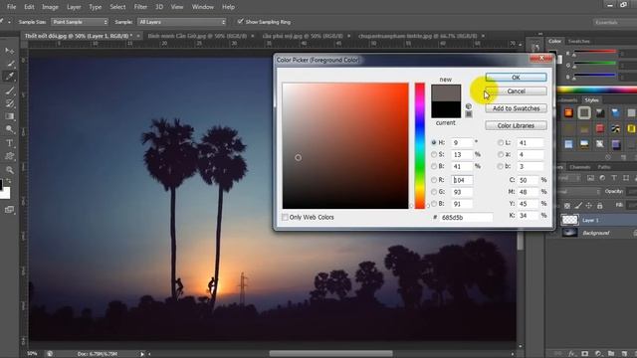Open the Window menu
The height and width of the screenshot is (358, 637).
[x=203, y=7]
